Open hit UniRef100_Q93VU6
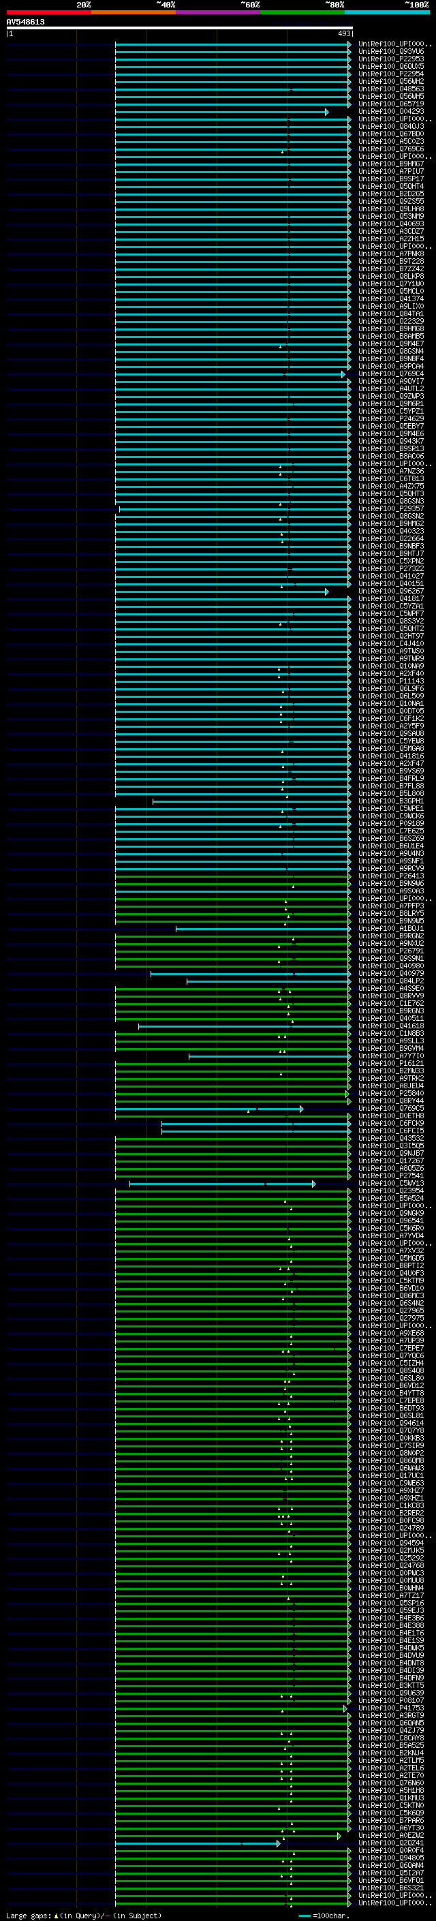 click(391, 52)
